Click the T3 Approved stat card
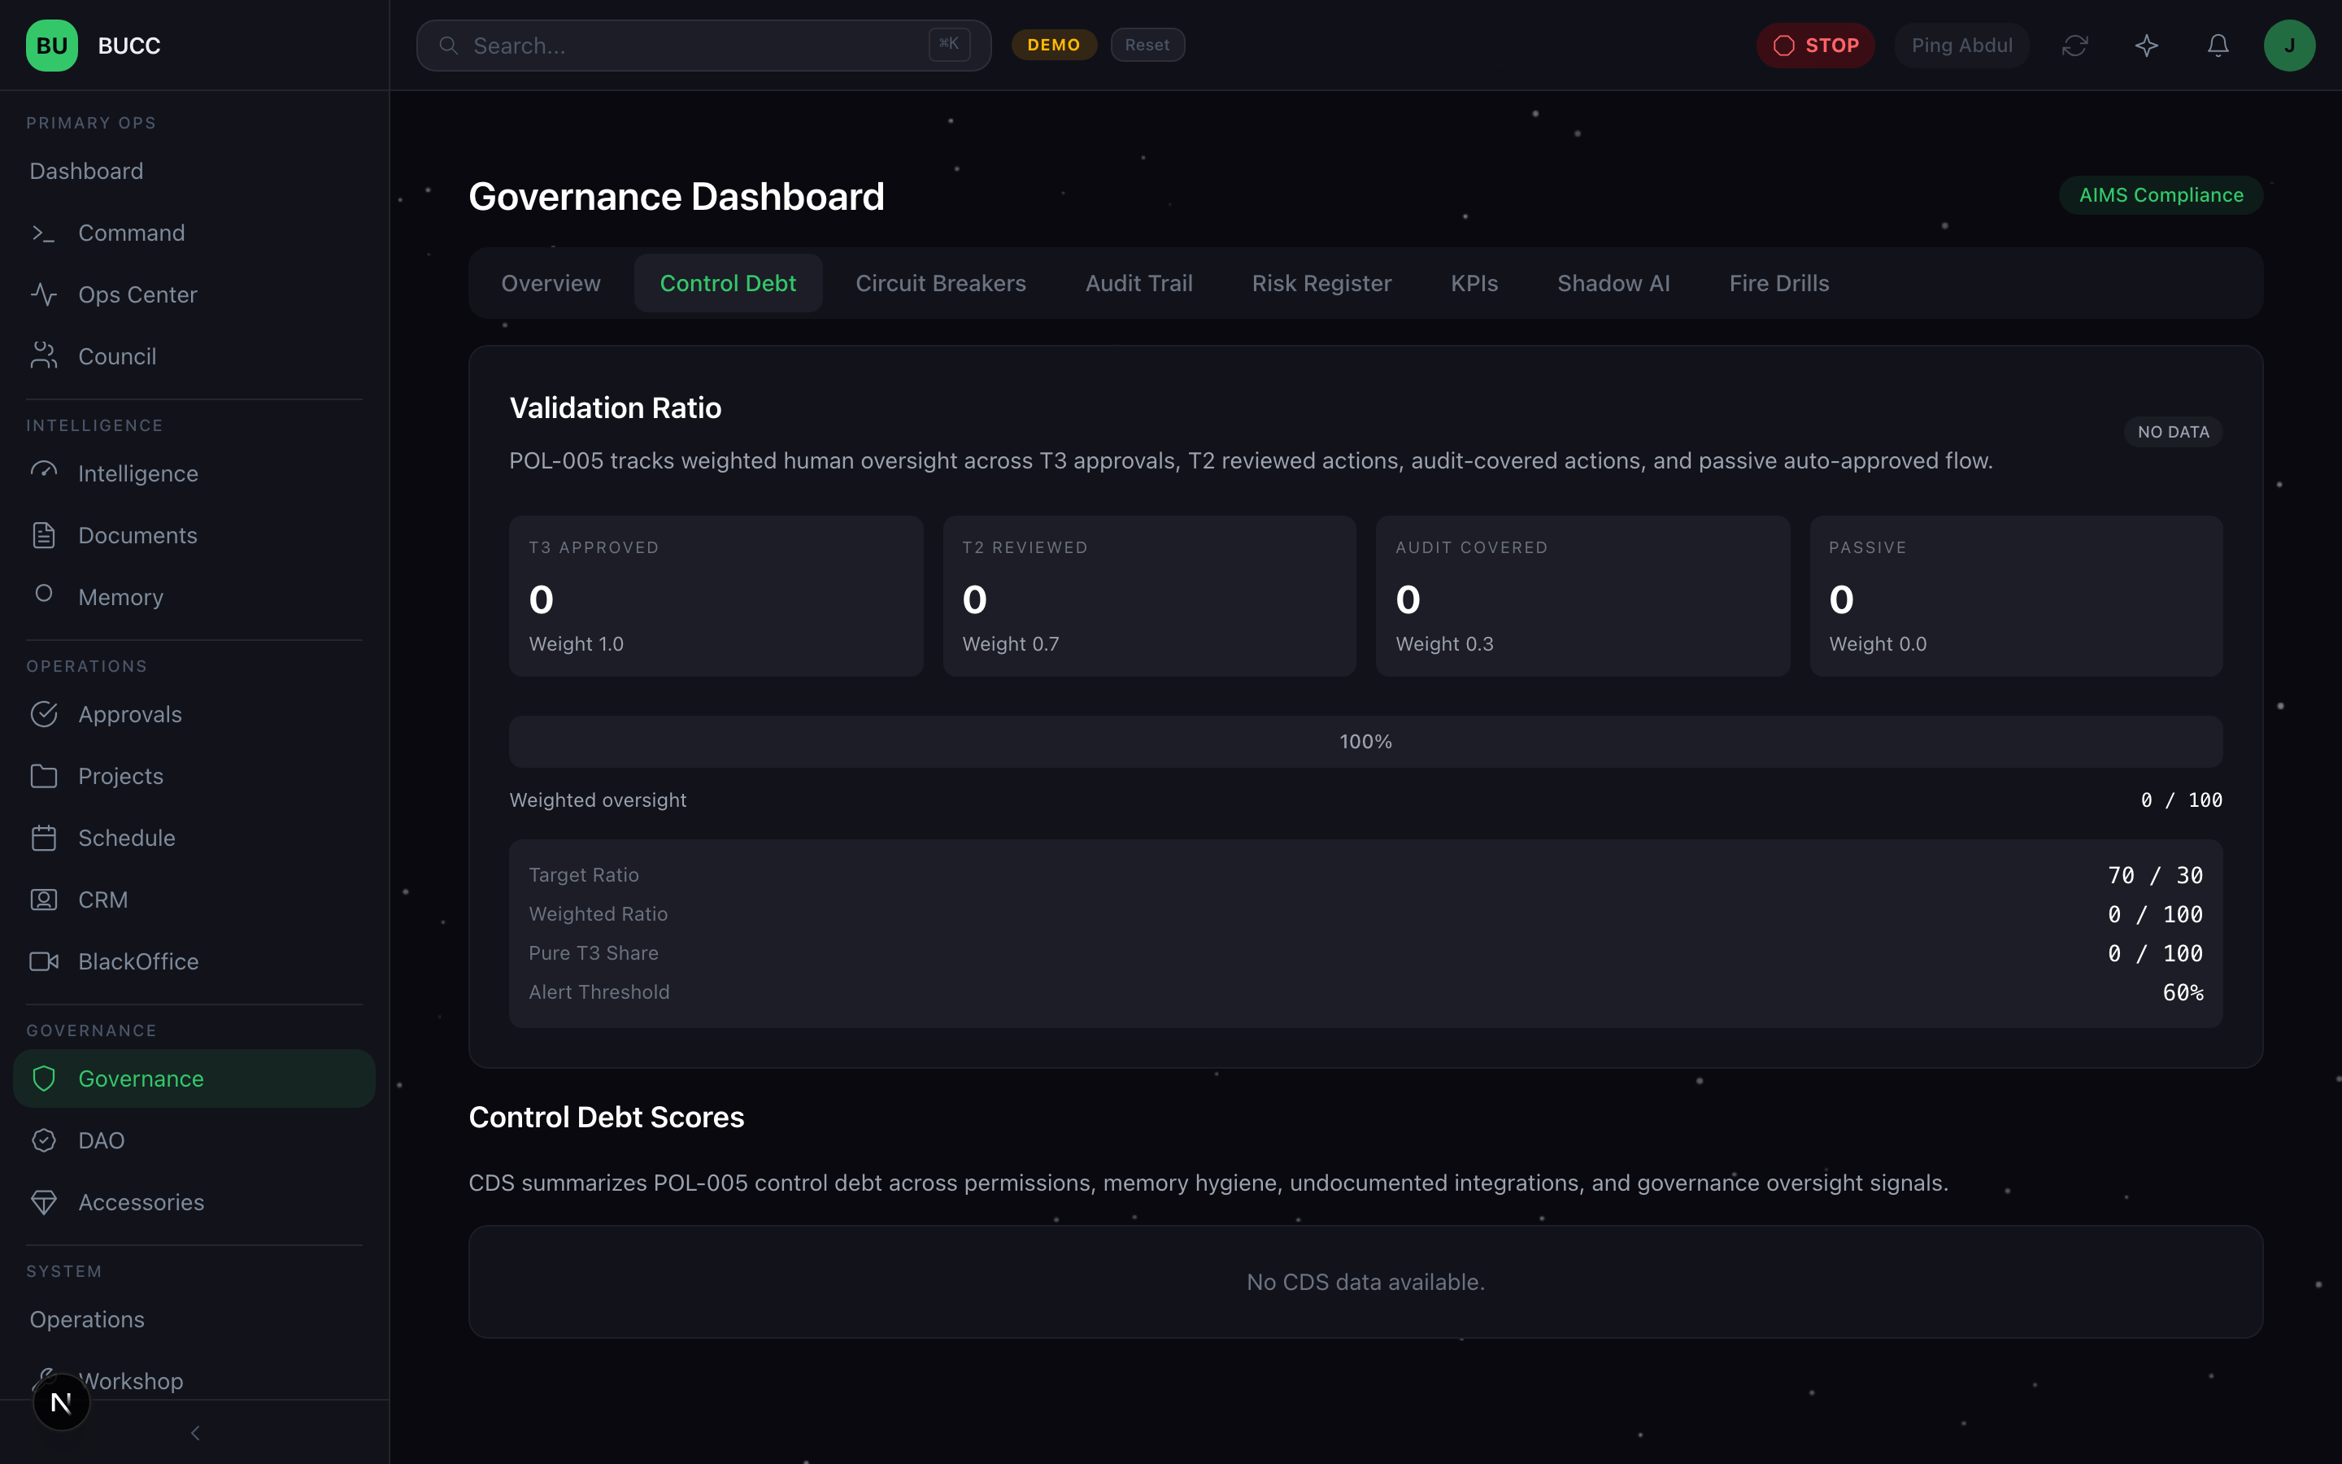Image resolution: width=2342 pixels, height=1464 pixels. (716, 596)
